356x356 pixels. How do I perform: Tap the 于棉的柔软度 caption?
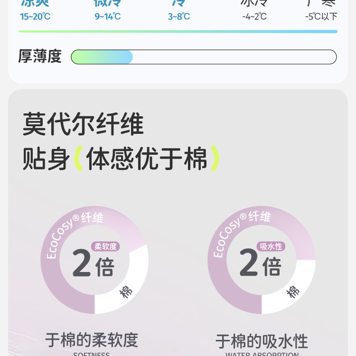click(x=92, y=340)
